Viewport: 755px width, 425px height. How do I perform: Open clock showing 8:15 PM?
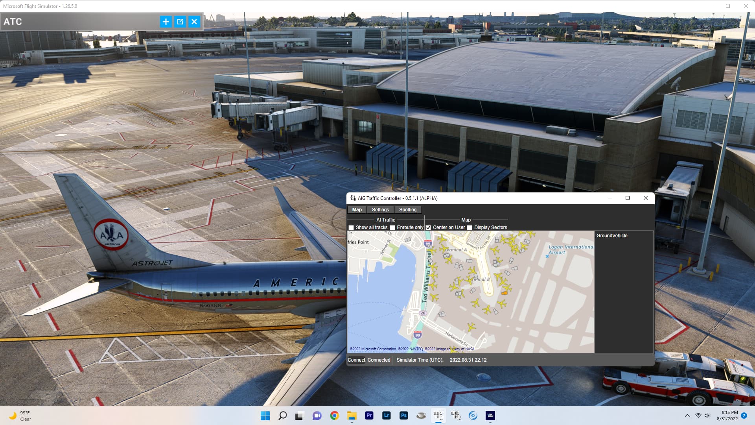(727, 416)
